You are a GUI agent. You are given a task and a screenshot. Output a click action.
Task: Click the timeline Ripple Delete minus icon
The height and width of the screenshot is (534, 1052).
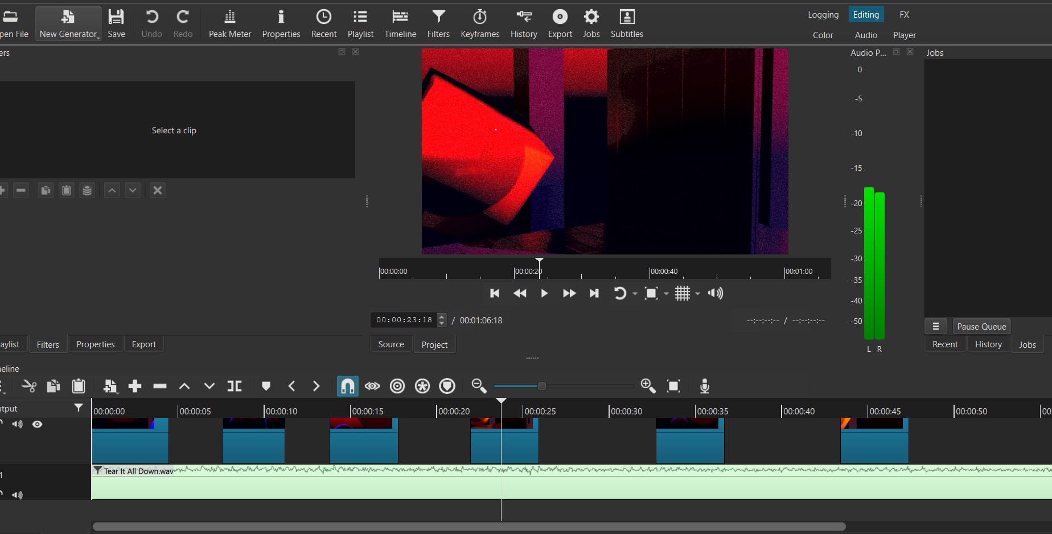click(x=160, y=387)
